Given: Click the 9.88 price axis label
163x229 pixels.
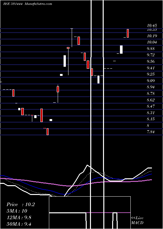Looking at the screenshot, I should pos(151,49).
